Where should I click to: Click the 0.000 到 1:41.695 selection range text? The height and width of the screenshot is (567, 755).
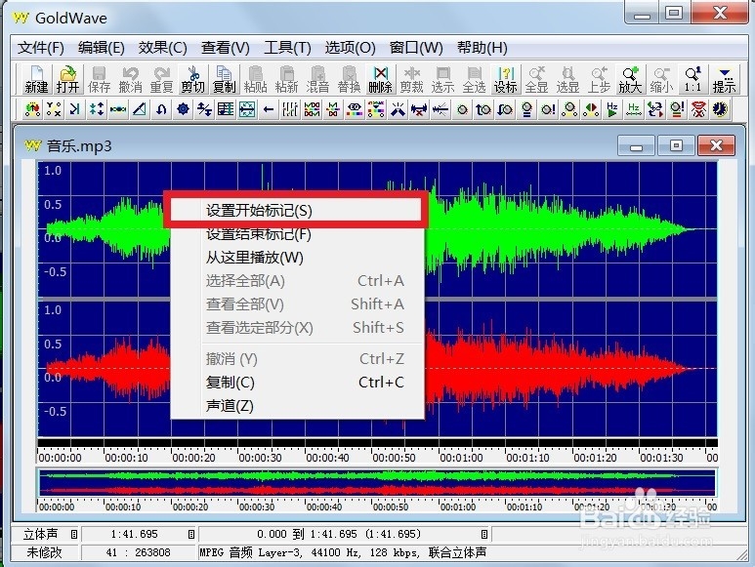pyautogui.click(x=339, y=534)
